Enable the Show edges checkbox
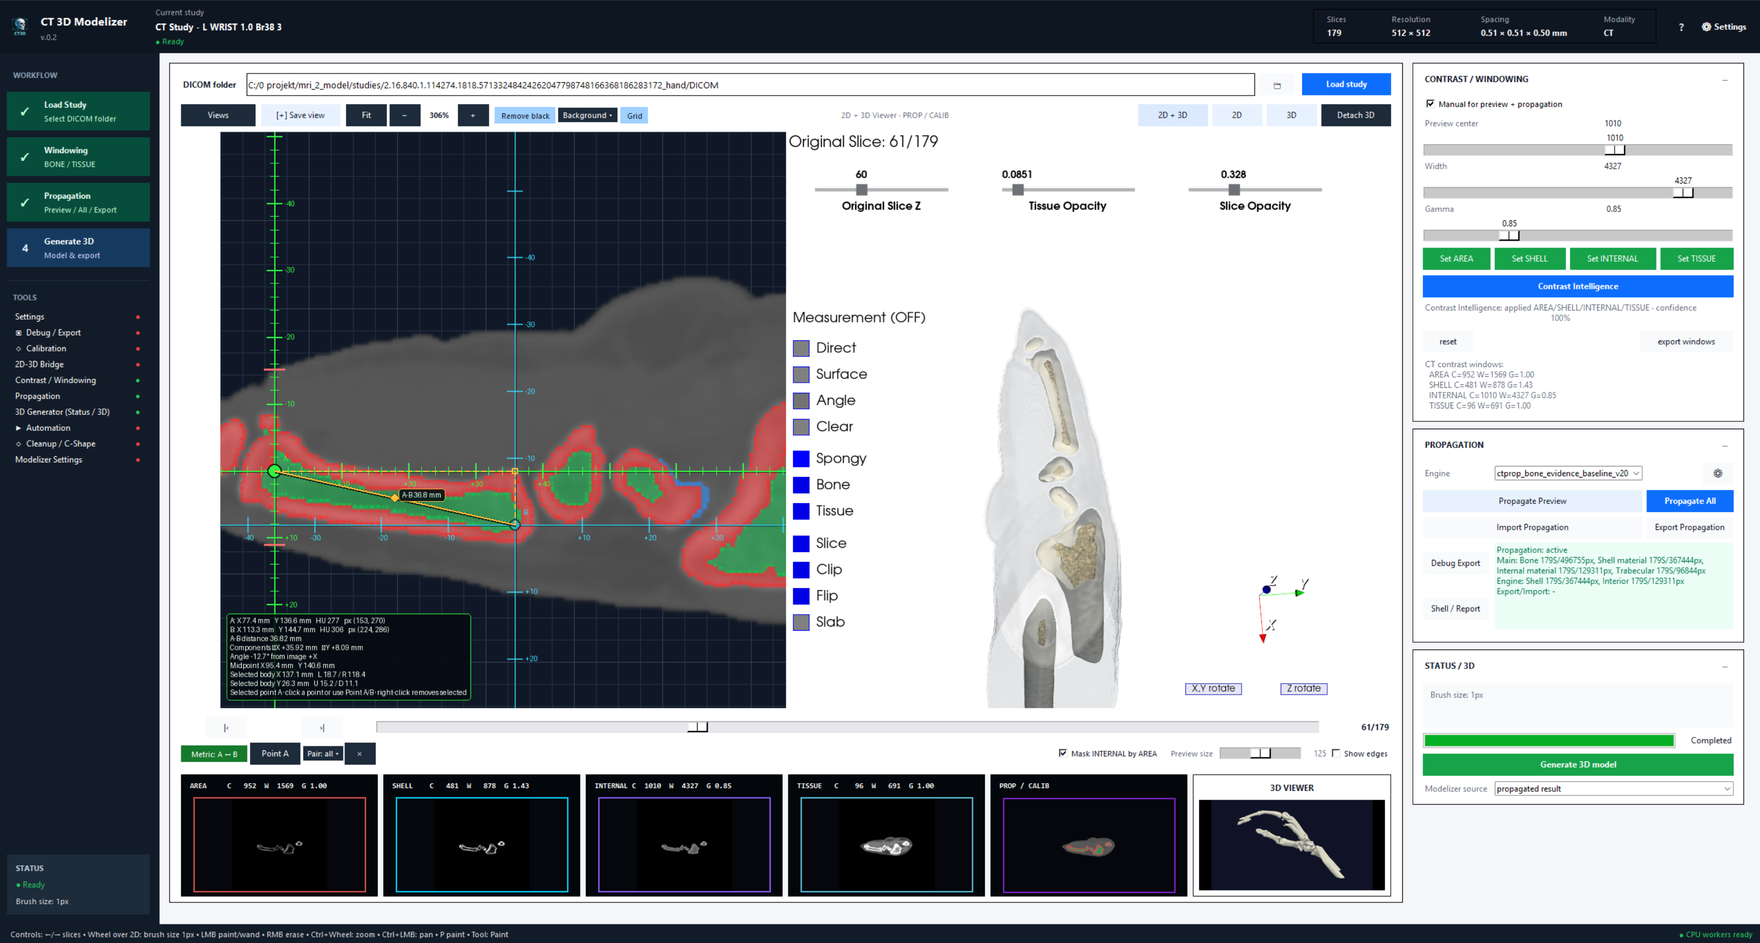 pos(1336,753)
